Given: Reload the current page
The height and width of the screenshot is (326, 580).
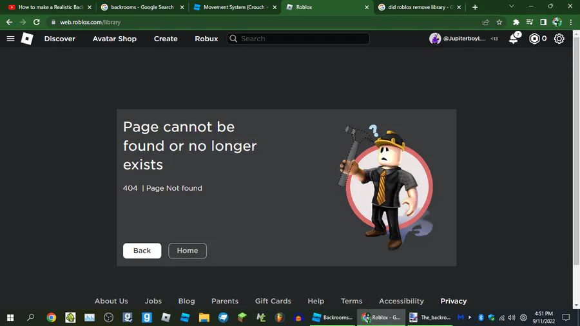Looking at the screenshot, I should (x=37, y=22).
